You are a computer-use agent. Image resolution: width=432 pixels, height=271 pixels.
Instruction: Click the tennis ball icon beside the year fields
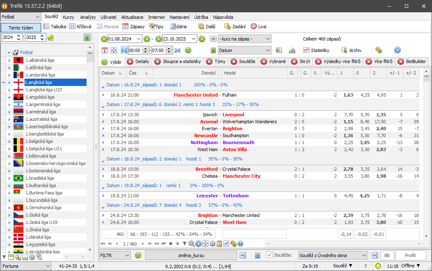click(50, 38)
